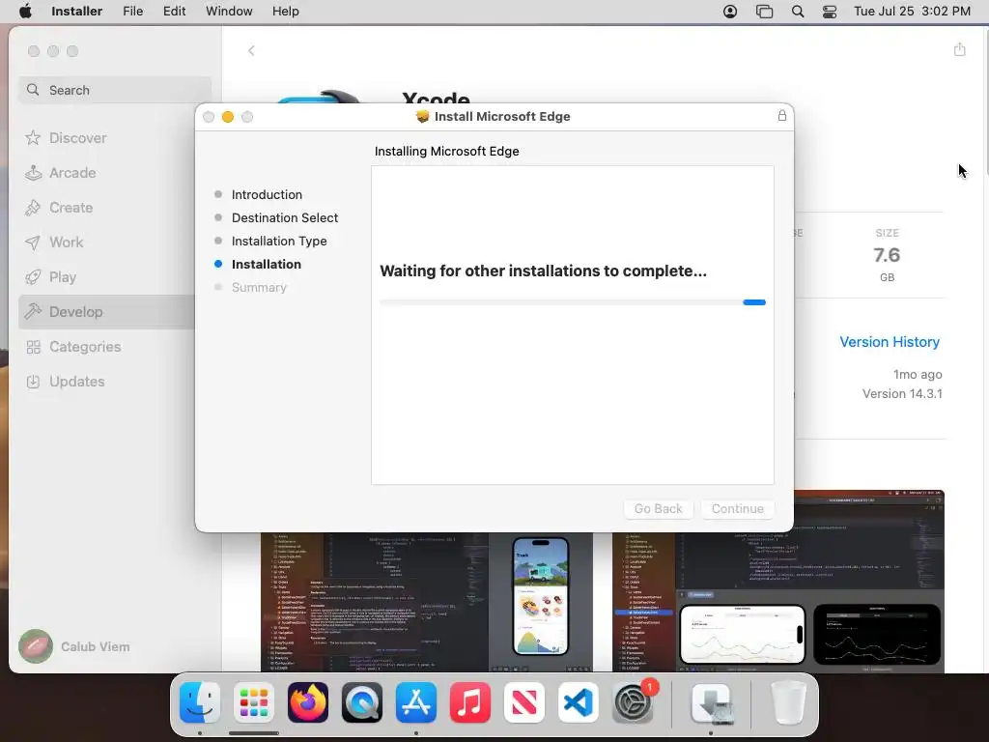The image size is (989, 742).
Task: Open App Store from the Dock
Action: pos(415,702)
